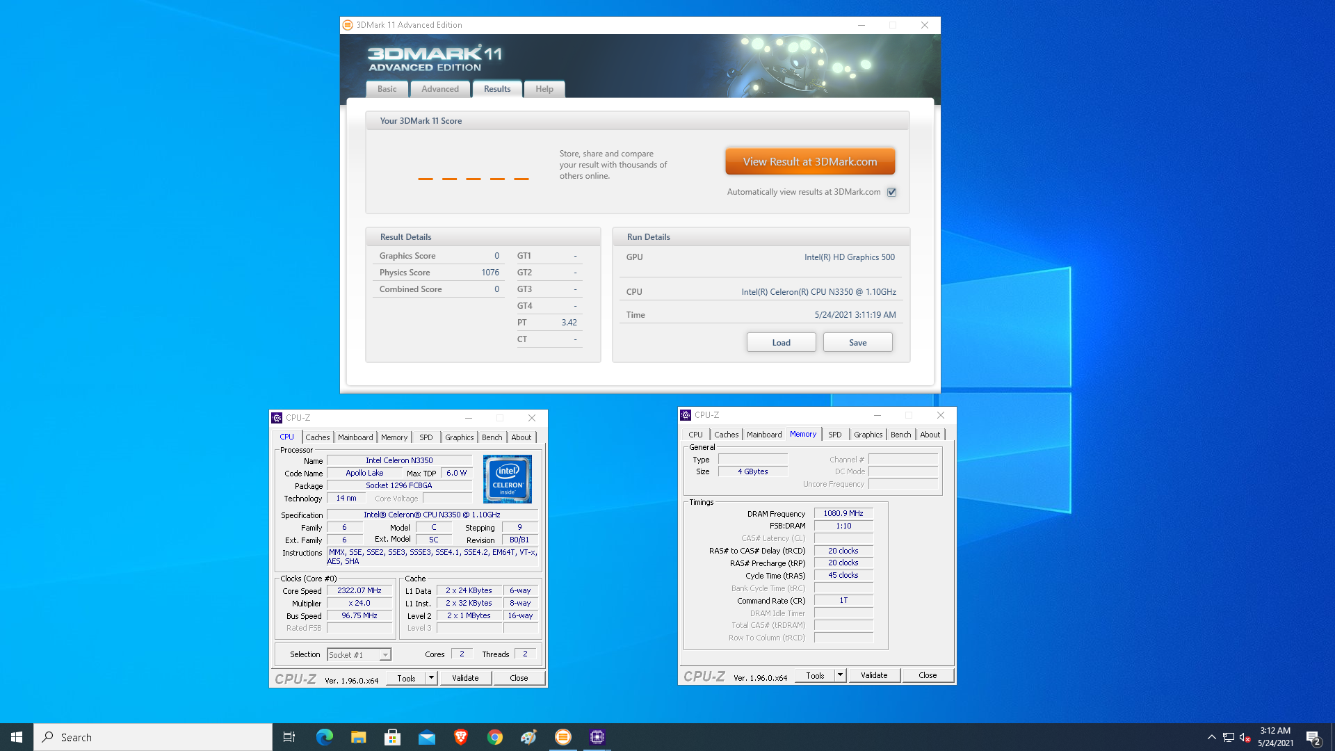
Task: Open the Mail app from the taskbar
Action: [x=427, y=737]
